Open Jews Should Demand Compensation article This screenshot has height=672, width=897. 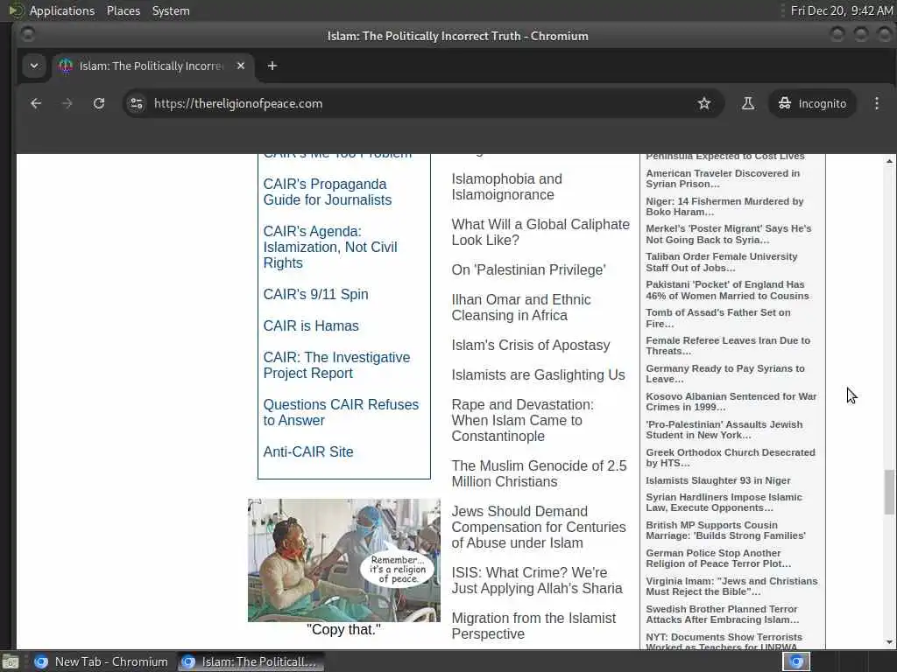coord(539,527)
